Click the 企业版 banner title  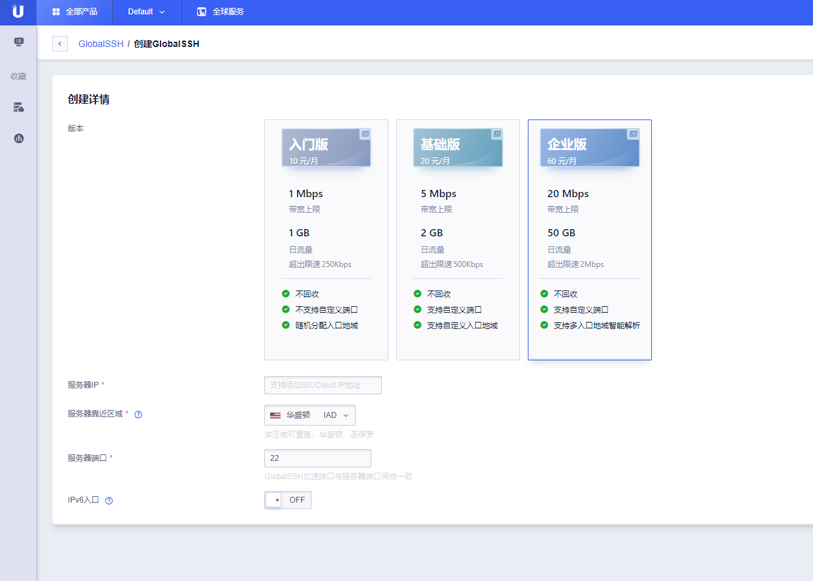click(x=567, y=144)
